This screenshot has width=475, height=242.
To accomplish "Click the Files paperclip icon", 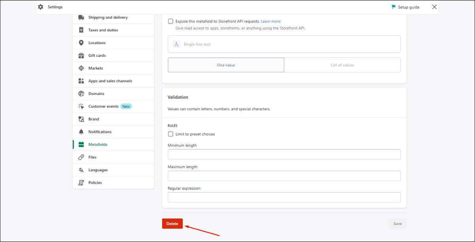I will (x=81, y=157).
